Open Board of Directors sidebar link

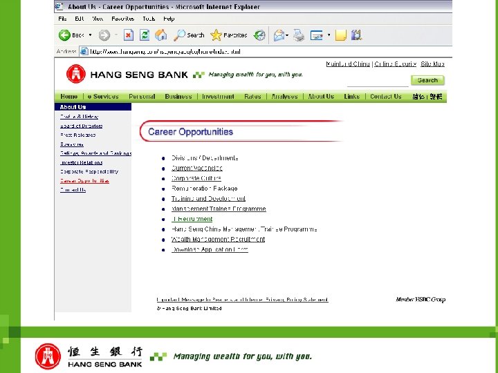[x=82, y=126]
